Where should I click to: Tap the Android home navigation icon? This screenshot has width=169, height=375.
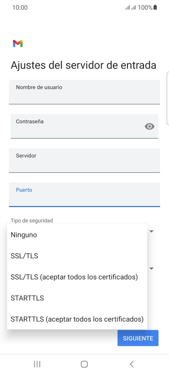pos(84,364)
